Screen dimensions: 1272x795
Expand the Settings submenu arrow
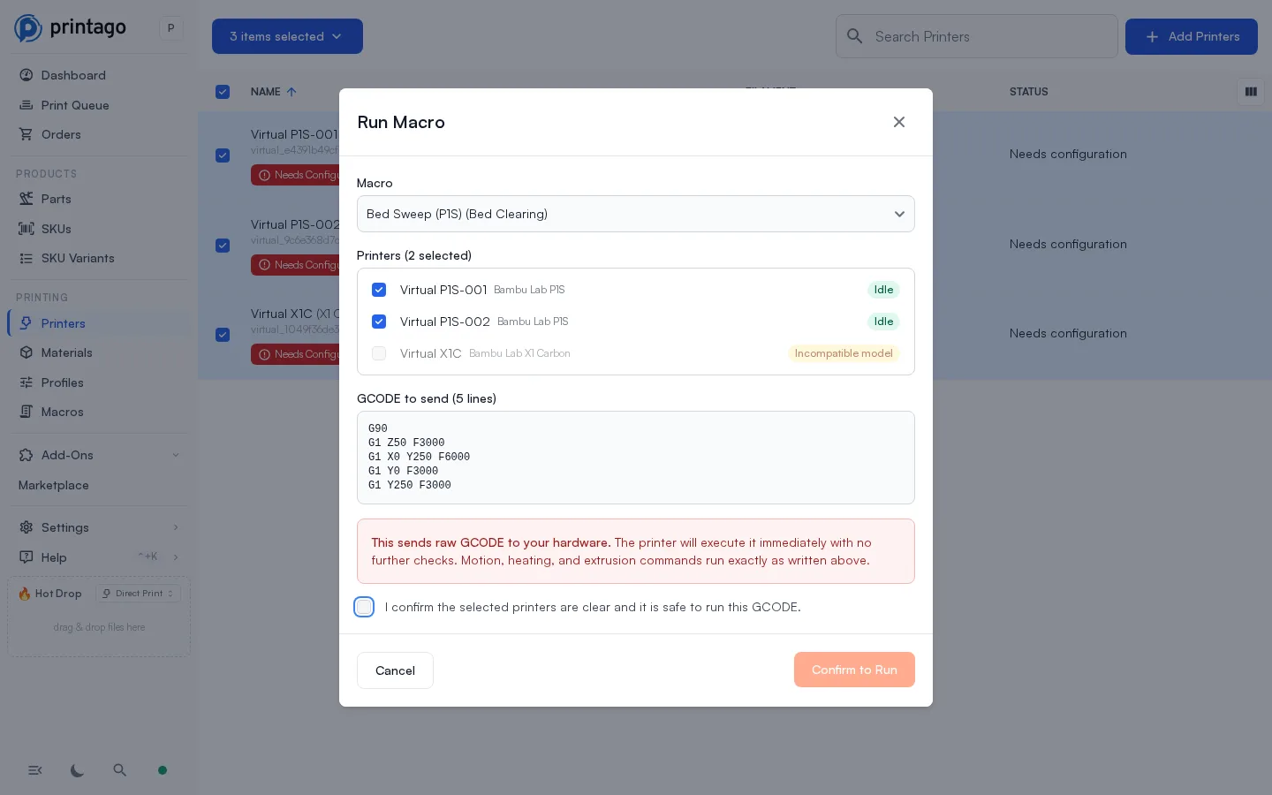pyautogui.click(x=176, y=527)
